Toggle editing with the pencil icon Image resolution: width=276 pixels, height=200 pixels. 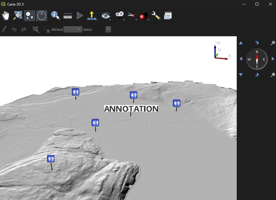pyautogui.click(x=4, y=29)
